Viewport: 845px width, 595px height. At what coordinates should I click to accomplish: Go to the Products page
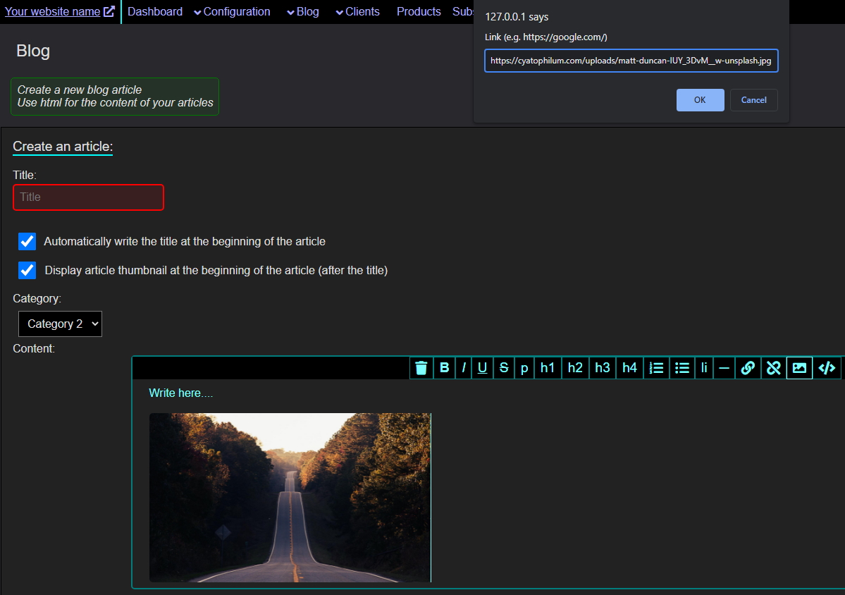419,12
